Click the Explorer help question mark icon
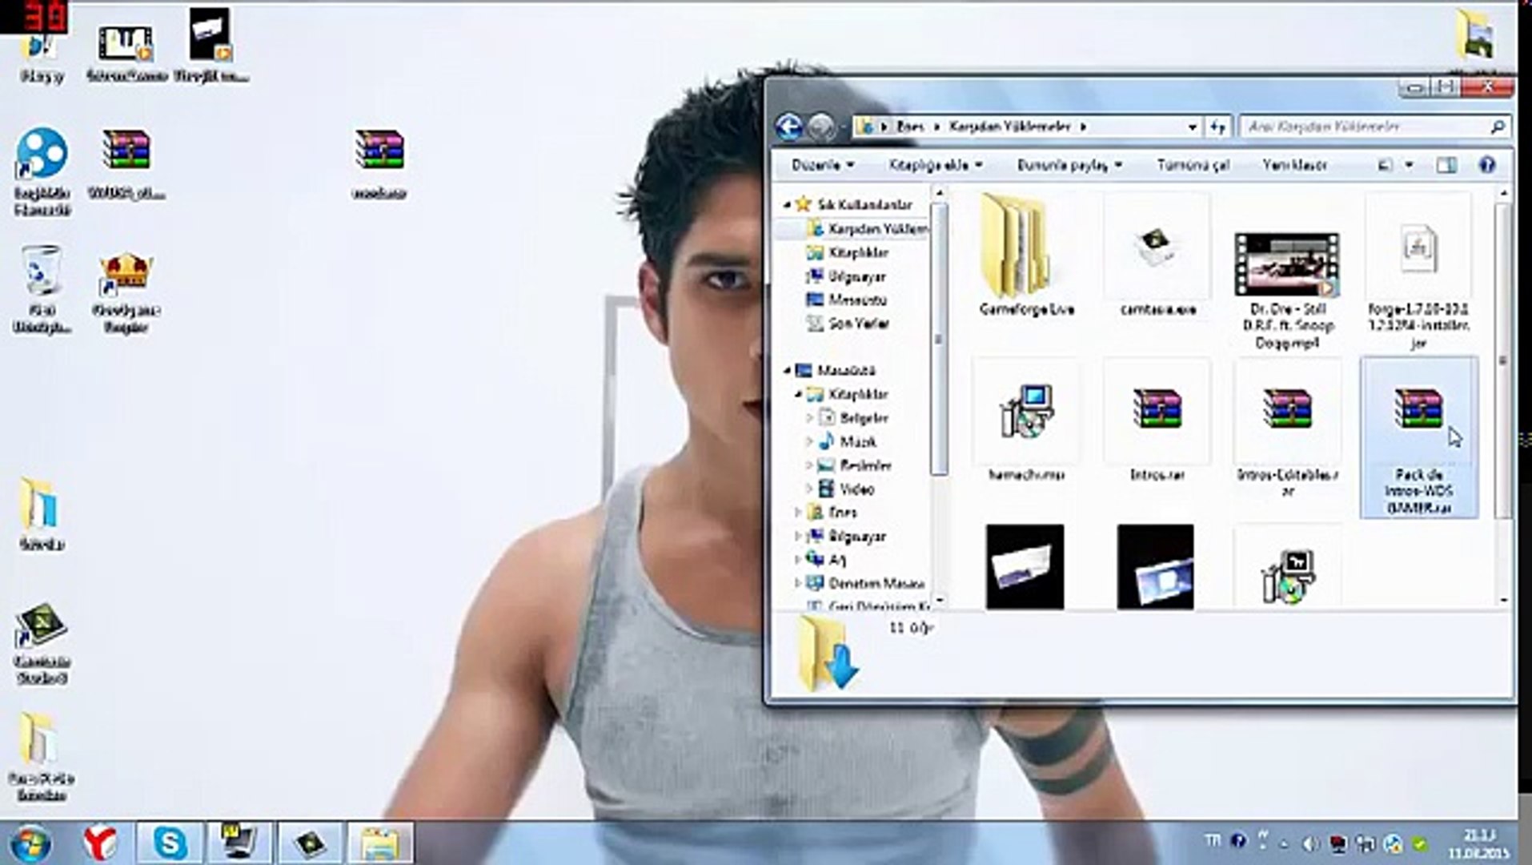Image resolution: width=1532 pixels, height=865 pixels. pos(1486,165)
